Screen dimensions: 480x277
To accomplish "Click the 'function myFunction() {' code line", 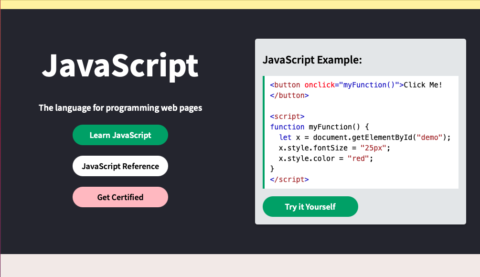I will [320, 127].
